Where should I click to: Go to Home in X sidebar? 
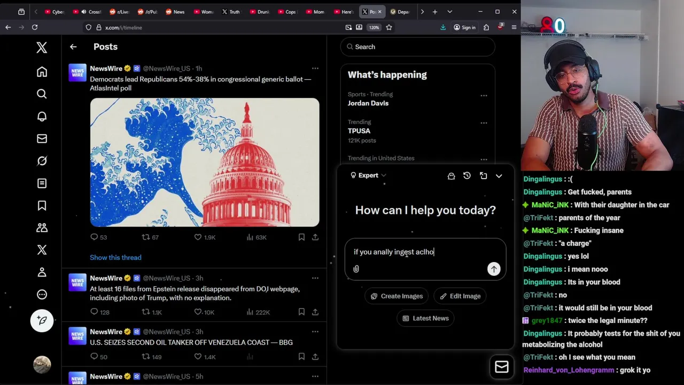(x=42, y=72)
